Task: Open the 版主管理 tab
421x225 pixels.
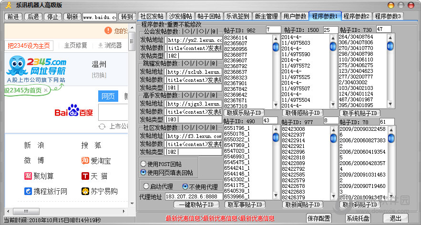Action: (267, 16)
